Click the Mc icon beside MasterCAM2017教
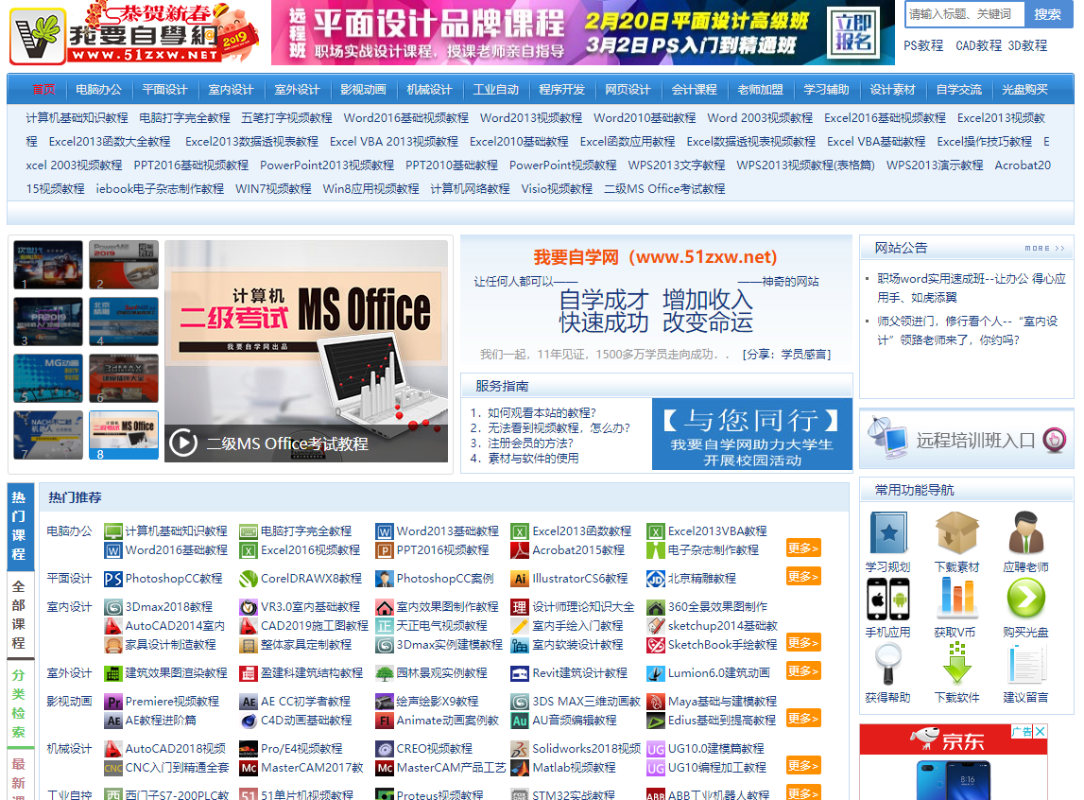Screen dimensions: 1084x800 [249, 768]
